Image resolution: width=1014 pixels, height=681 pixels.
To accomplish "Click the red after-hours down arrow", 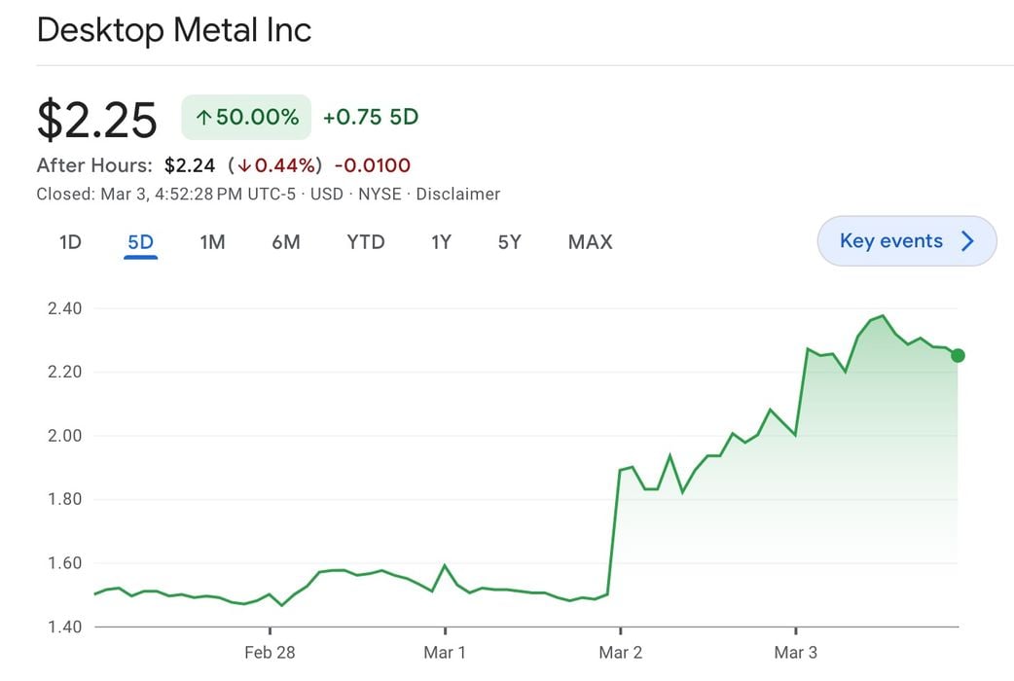I will click(244, 165).
